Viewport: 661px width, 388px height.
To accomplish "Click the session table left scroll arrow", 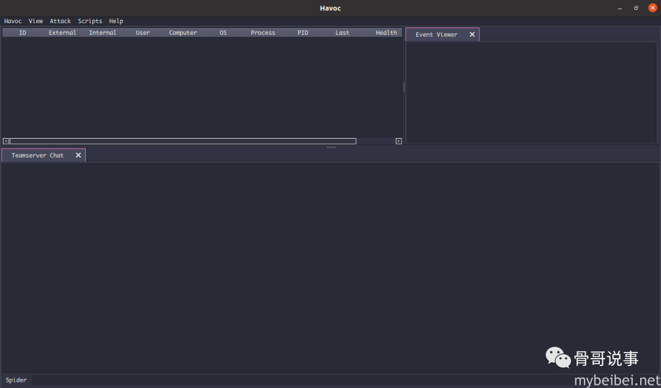I will pos(6,141).
